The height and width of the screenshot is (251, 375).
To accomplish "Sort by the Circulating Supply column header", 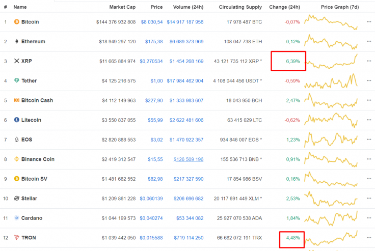I will (240, 7).
